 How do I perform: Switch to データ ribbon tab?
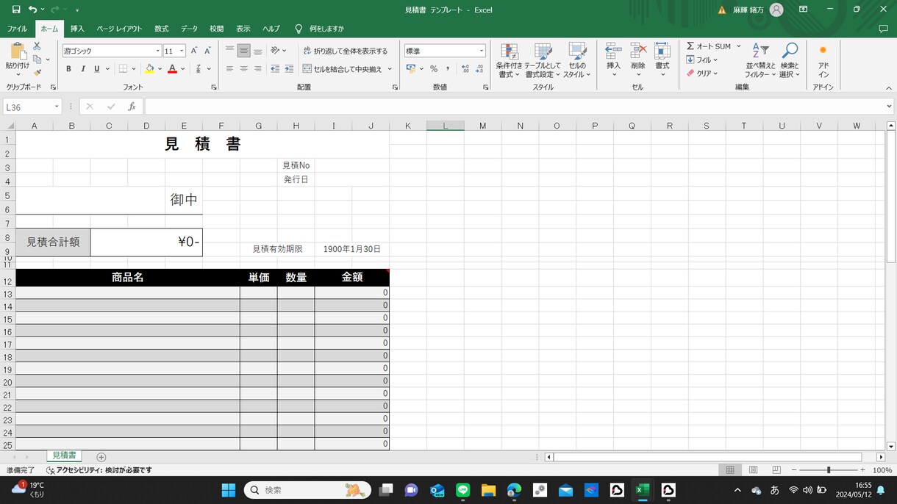(189, 29)
